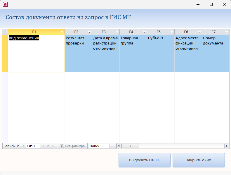Open the F5 column dropdown arrow

172,32
